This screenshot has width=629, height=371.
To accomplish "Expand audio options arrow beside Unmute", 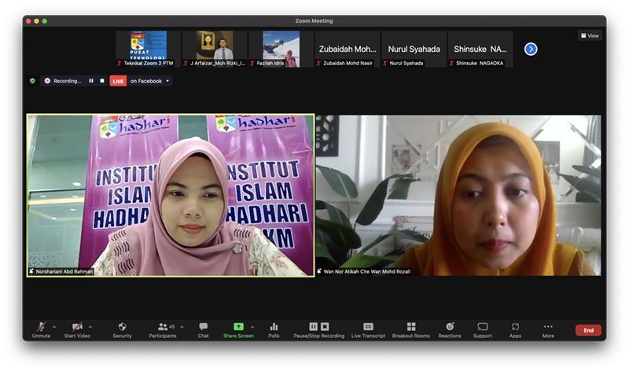I will tap(54, 326).
